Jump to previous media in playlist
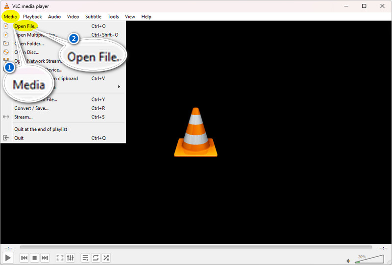 point(24,258)
